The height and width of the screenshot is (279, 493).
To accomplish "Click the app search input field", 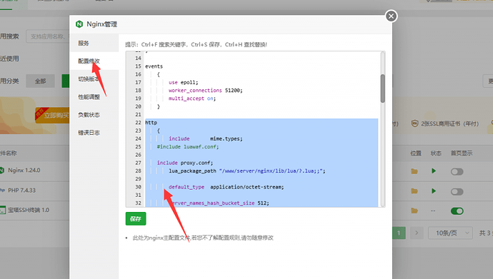I will 47,36.
